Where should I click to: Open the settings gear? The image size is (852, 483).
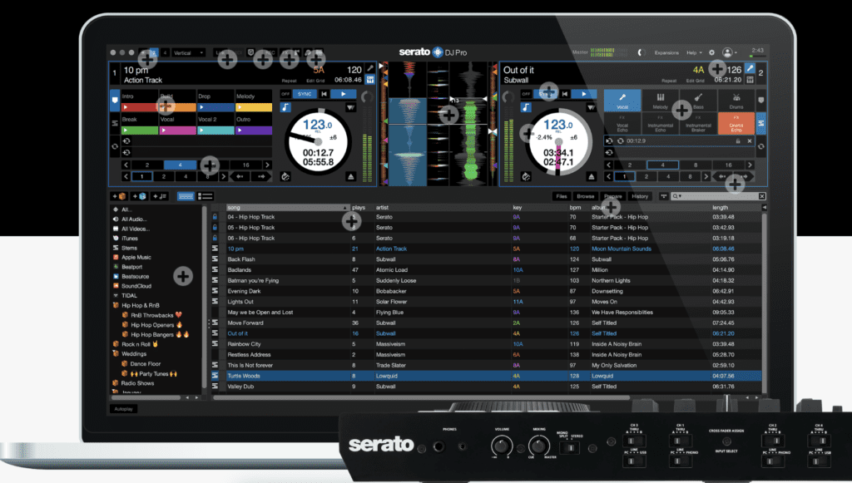coord(711,52)
